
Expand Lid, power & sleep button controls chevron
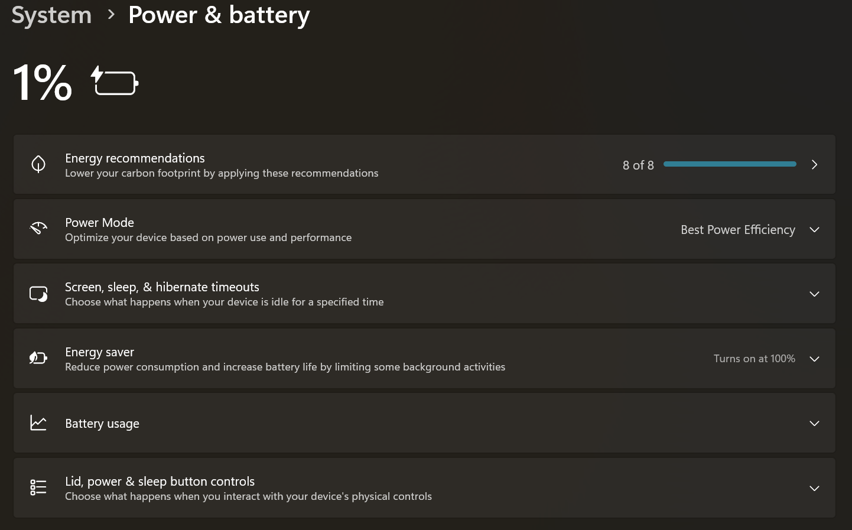(x=814, y=489)
